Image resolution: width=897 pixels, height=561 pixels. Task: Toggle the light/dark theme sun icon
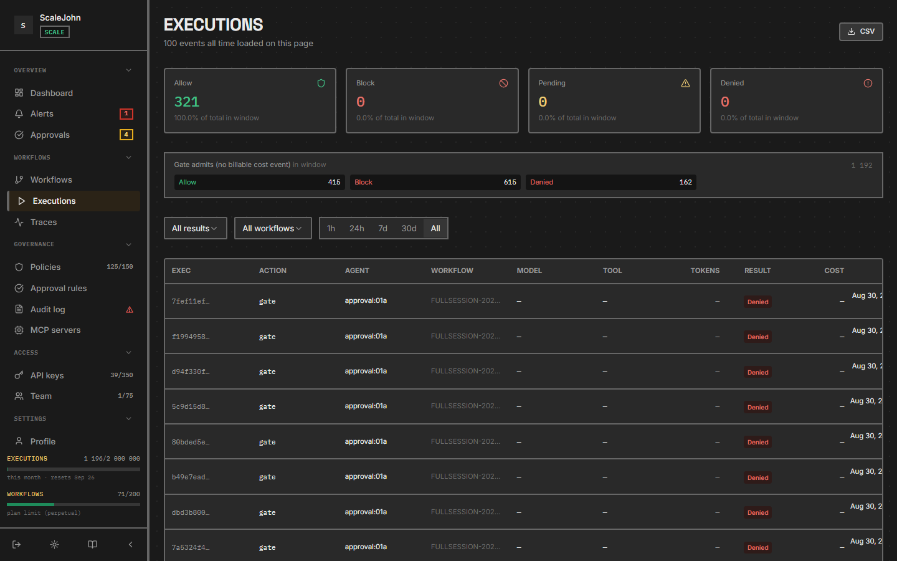pyautogui.click(x=55, y=544)
